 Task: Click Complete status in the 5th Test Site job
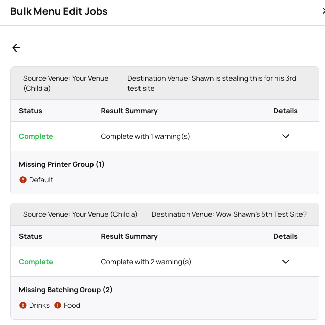click(x=36, y=262)
